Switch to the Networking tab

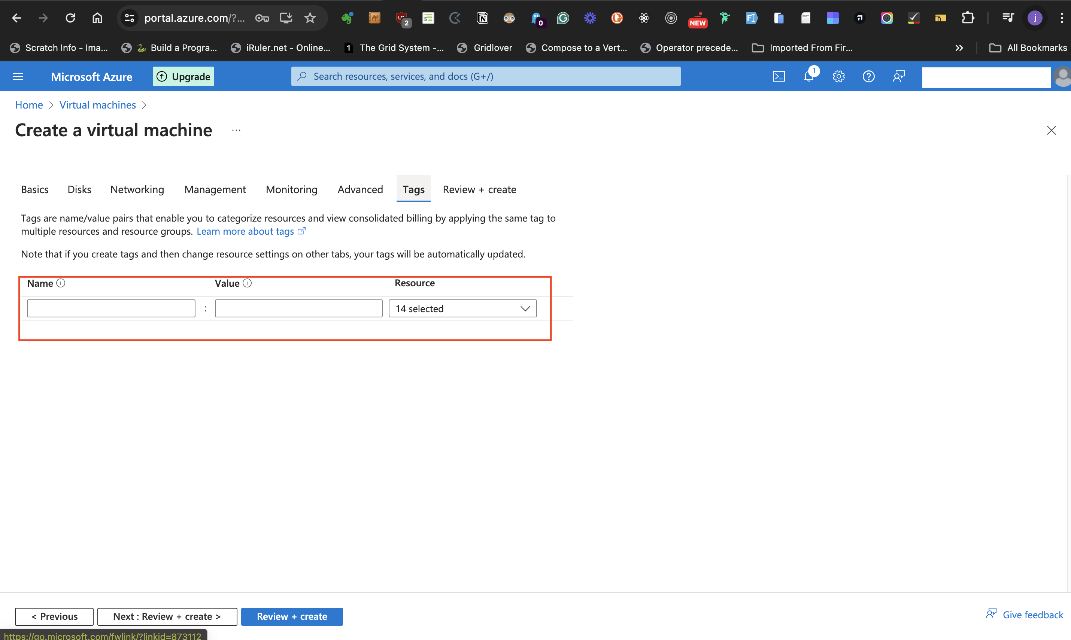[x=137, y=190]
